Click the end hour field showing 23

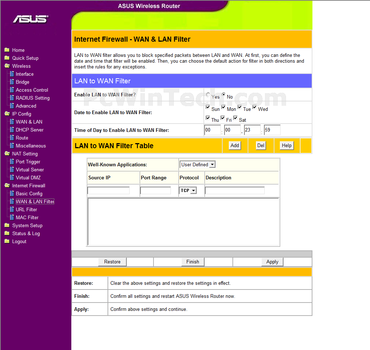[252, 130]
